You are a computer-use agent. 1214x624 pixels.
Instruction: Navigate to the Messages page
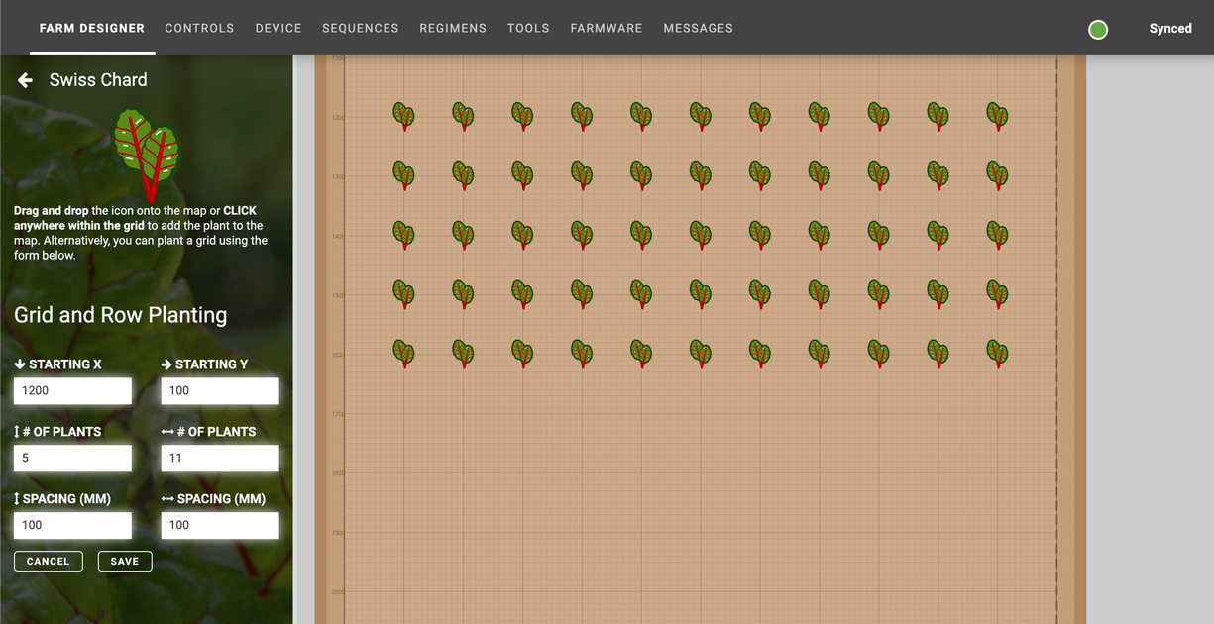click(698, 28)
